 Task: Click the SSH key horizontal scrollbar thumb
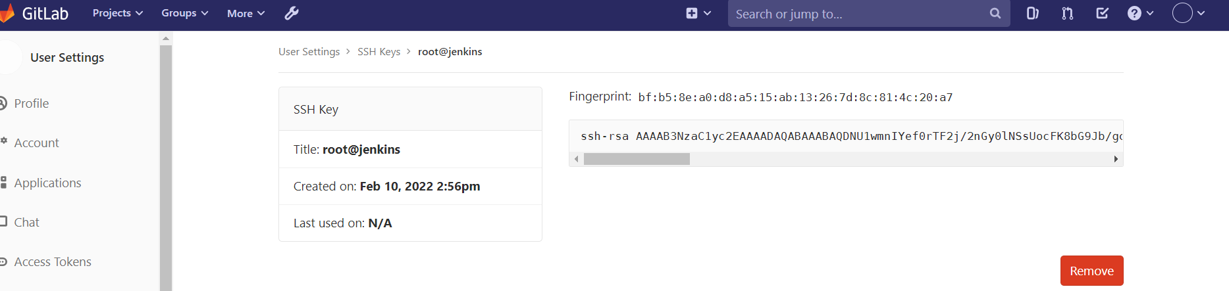(x=637, y=159)
